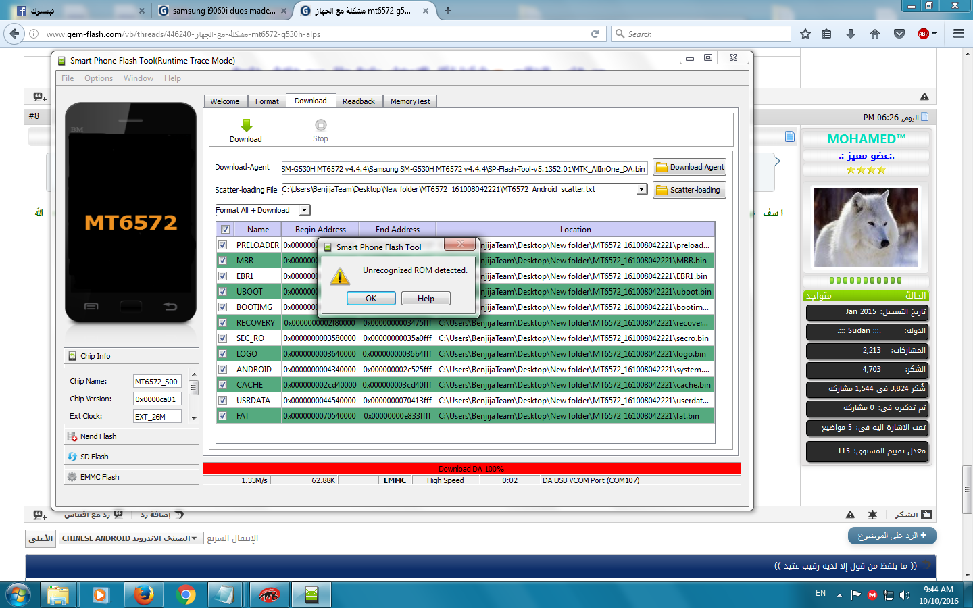
Task: Click the EMMC Flash gear icon
Action: tap(72, 477)
